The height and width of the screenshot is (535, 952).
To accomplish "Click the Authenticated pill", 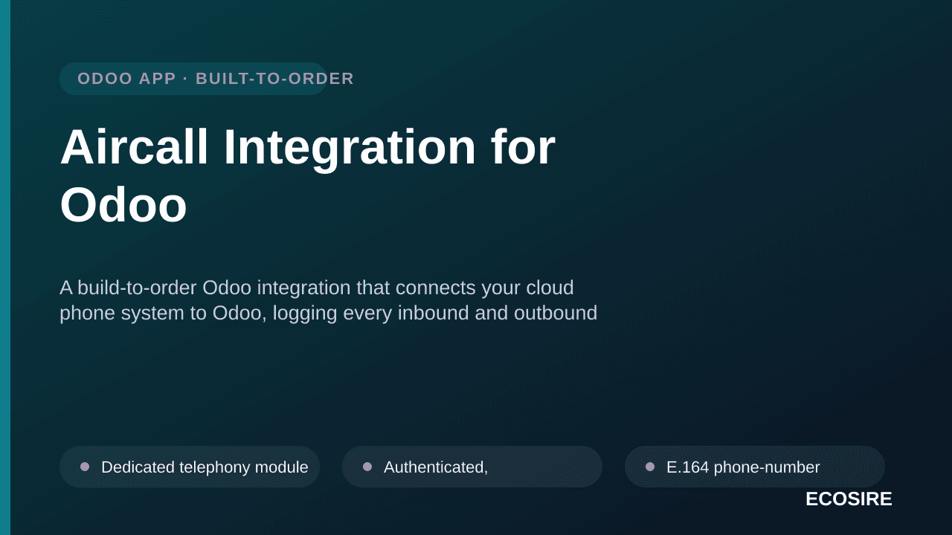I will coord(472,467).
